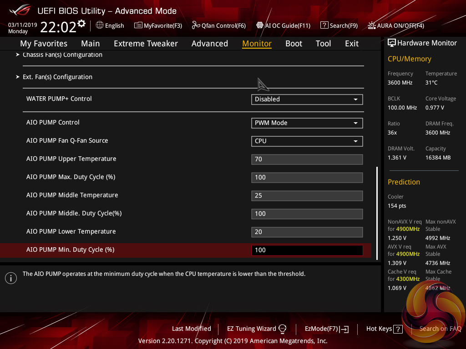Click AIO PUMP Lower Temperature field

pos(307,232)
